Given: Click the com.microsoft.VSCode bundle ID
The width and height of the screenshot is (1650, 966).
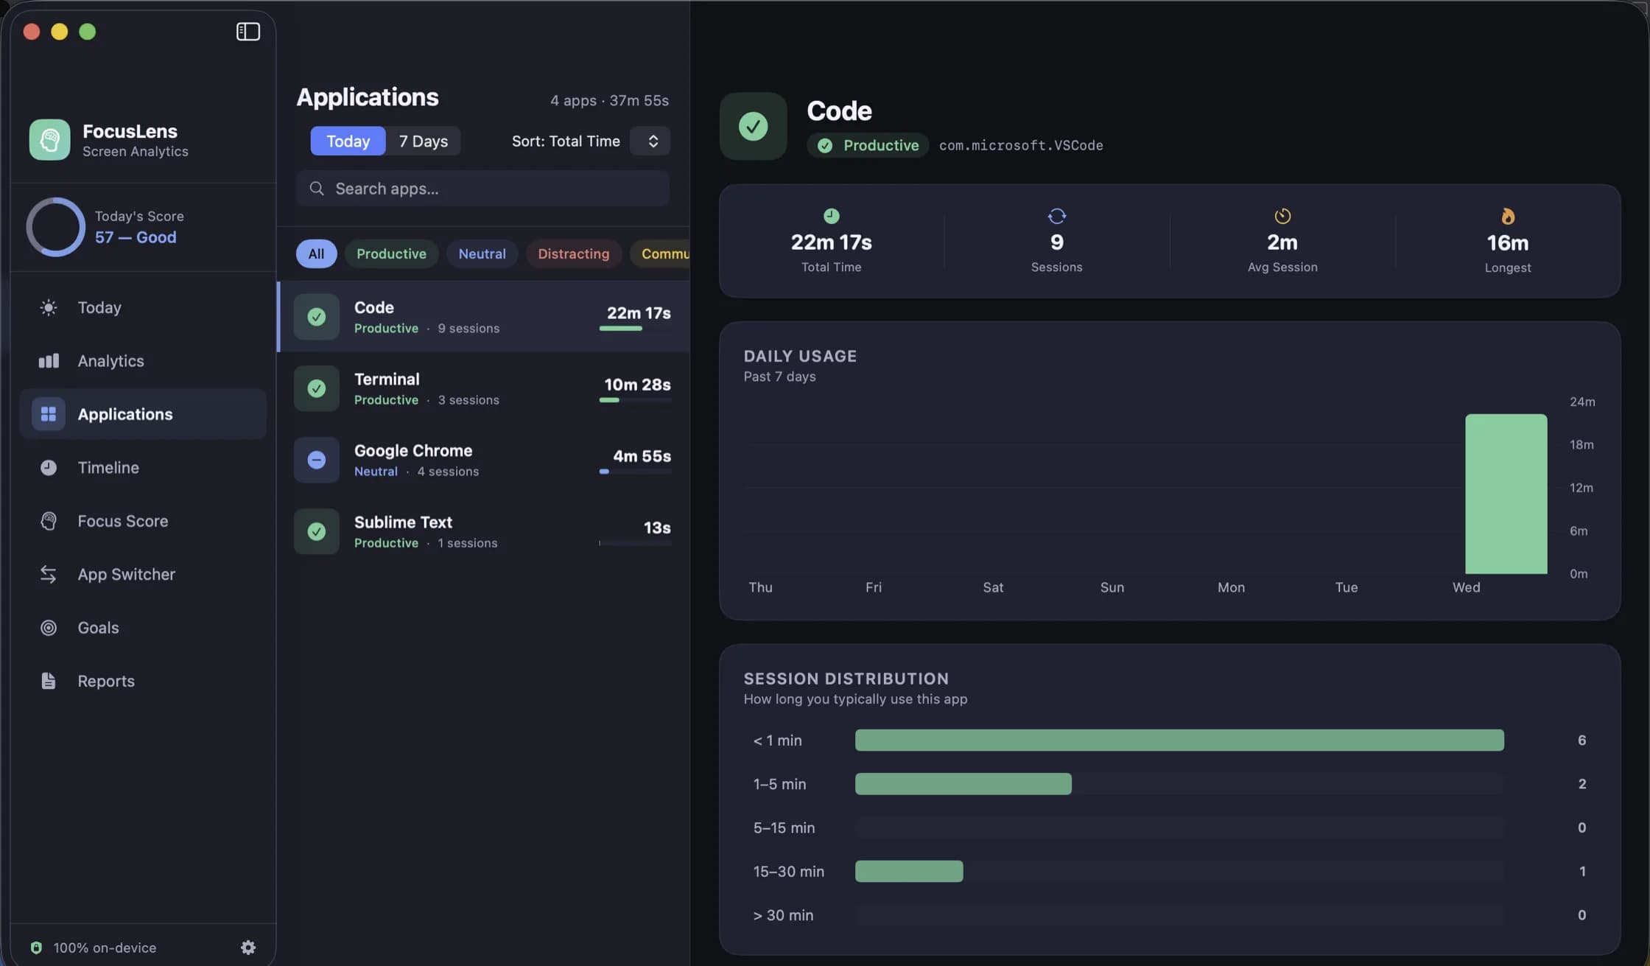Looking at the screenshot, I should (1020, 145).
